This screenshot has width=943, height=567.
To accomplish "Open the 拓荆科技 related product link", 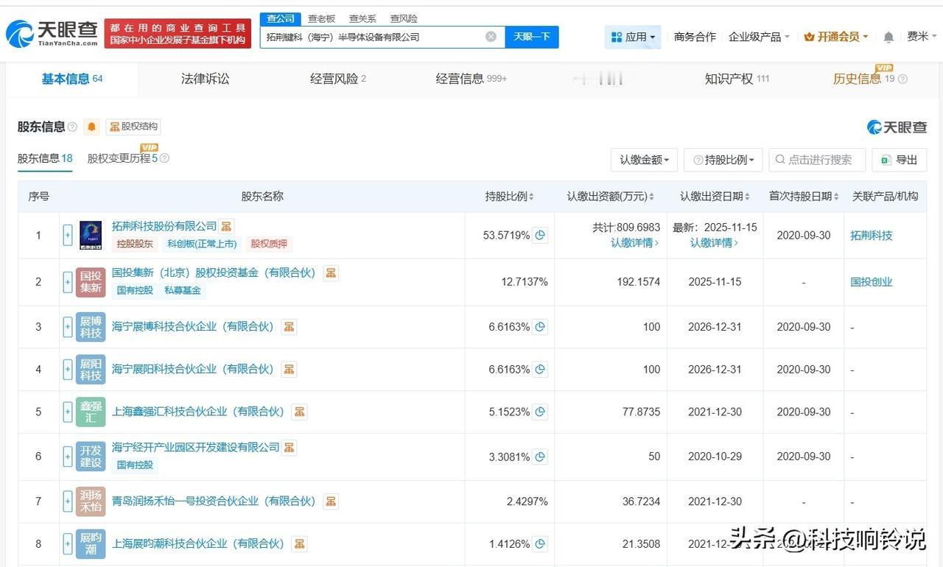I will [872, 236].
